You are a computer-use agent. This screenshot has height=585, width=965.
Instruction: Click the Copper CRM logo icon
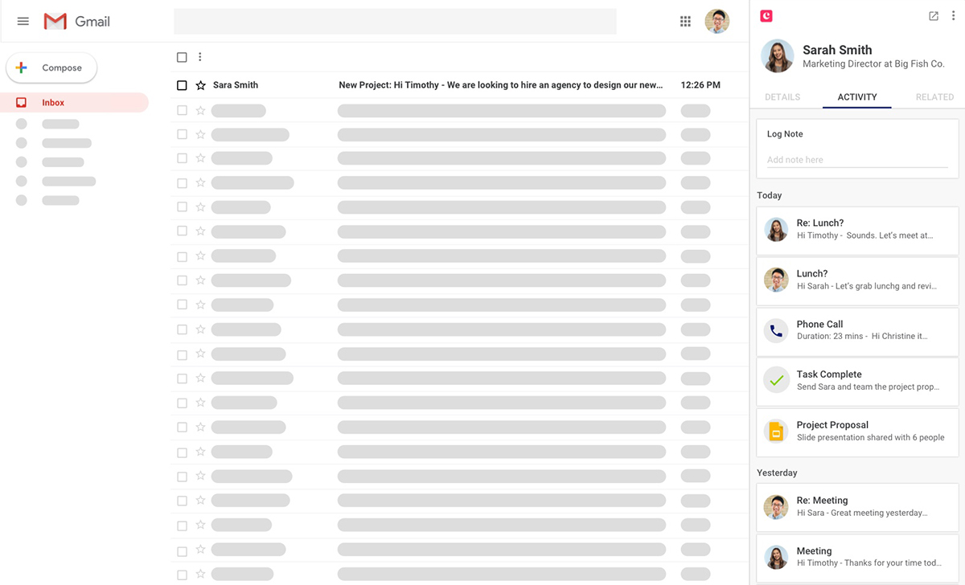[766, 15]
